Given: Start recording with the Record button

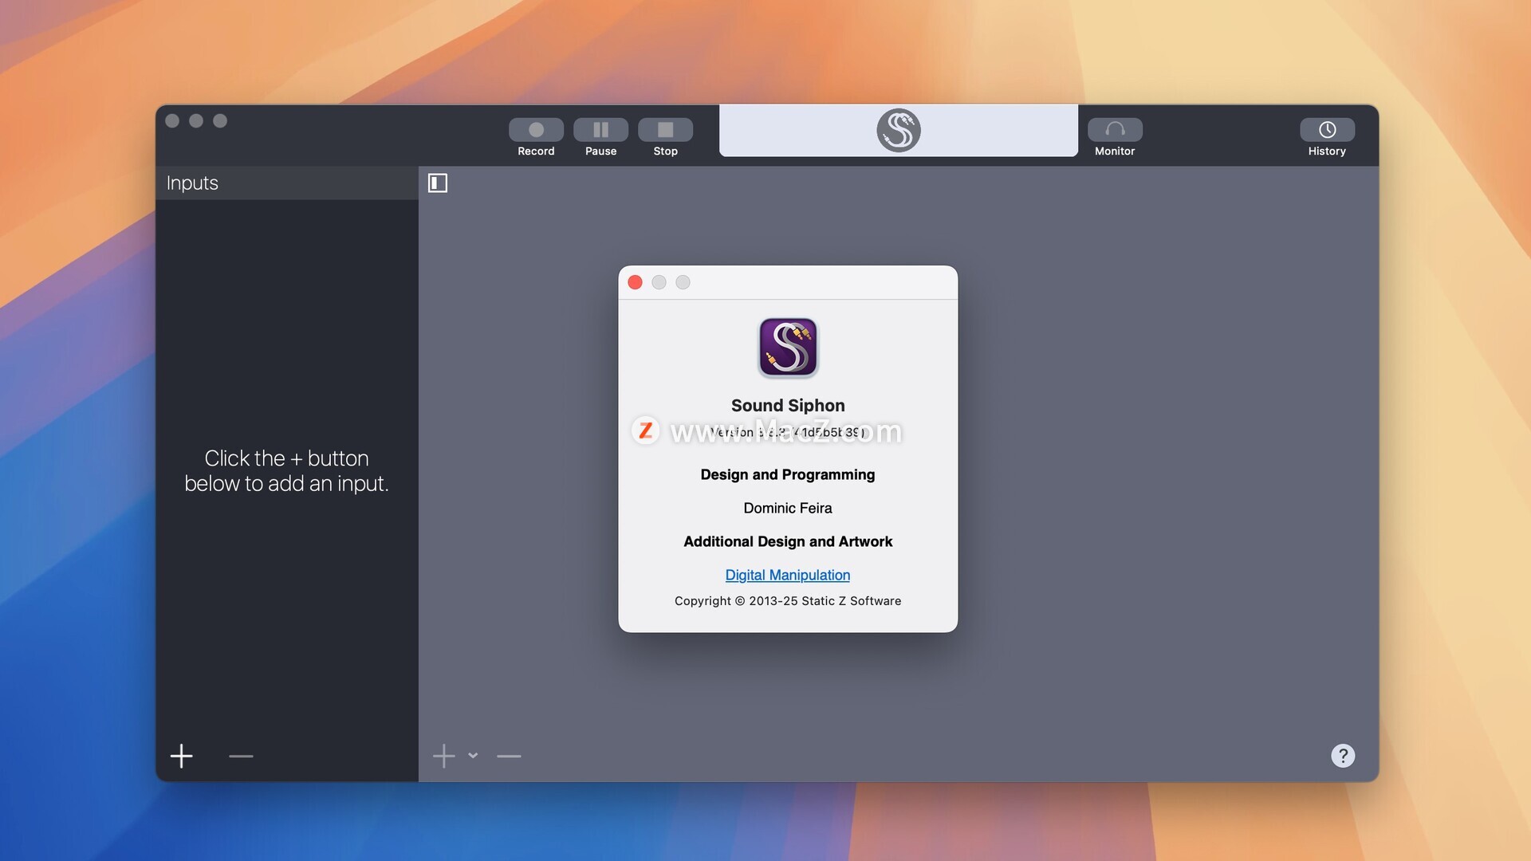Looking at the screenshot, I should (x=536, y=130).
